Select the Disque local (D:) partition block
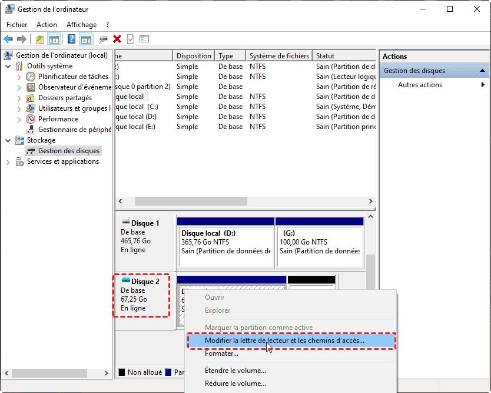 [225, 242]
